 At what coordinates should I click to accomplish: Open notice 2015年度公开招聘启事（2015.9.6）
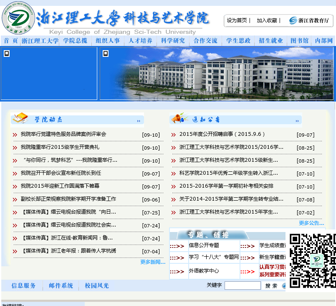coord(222,134)
